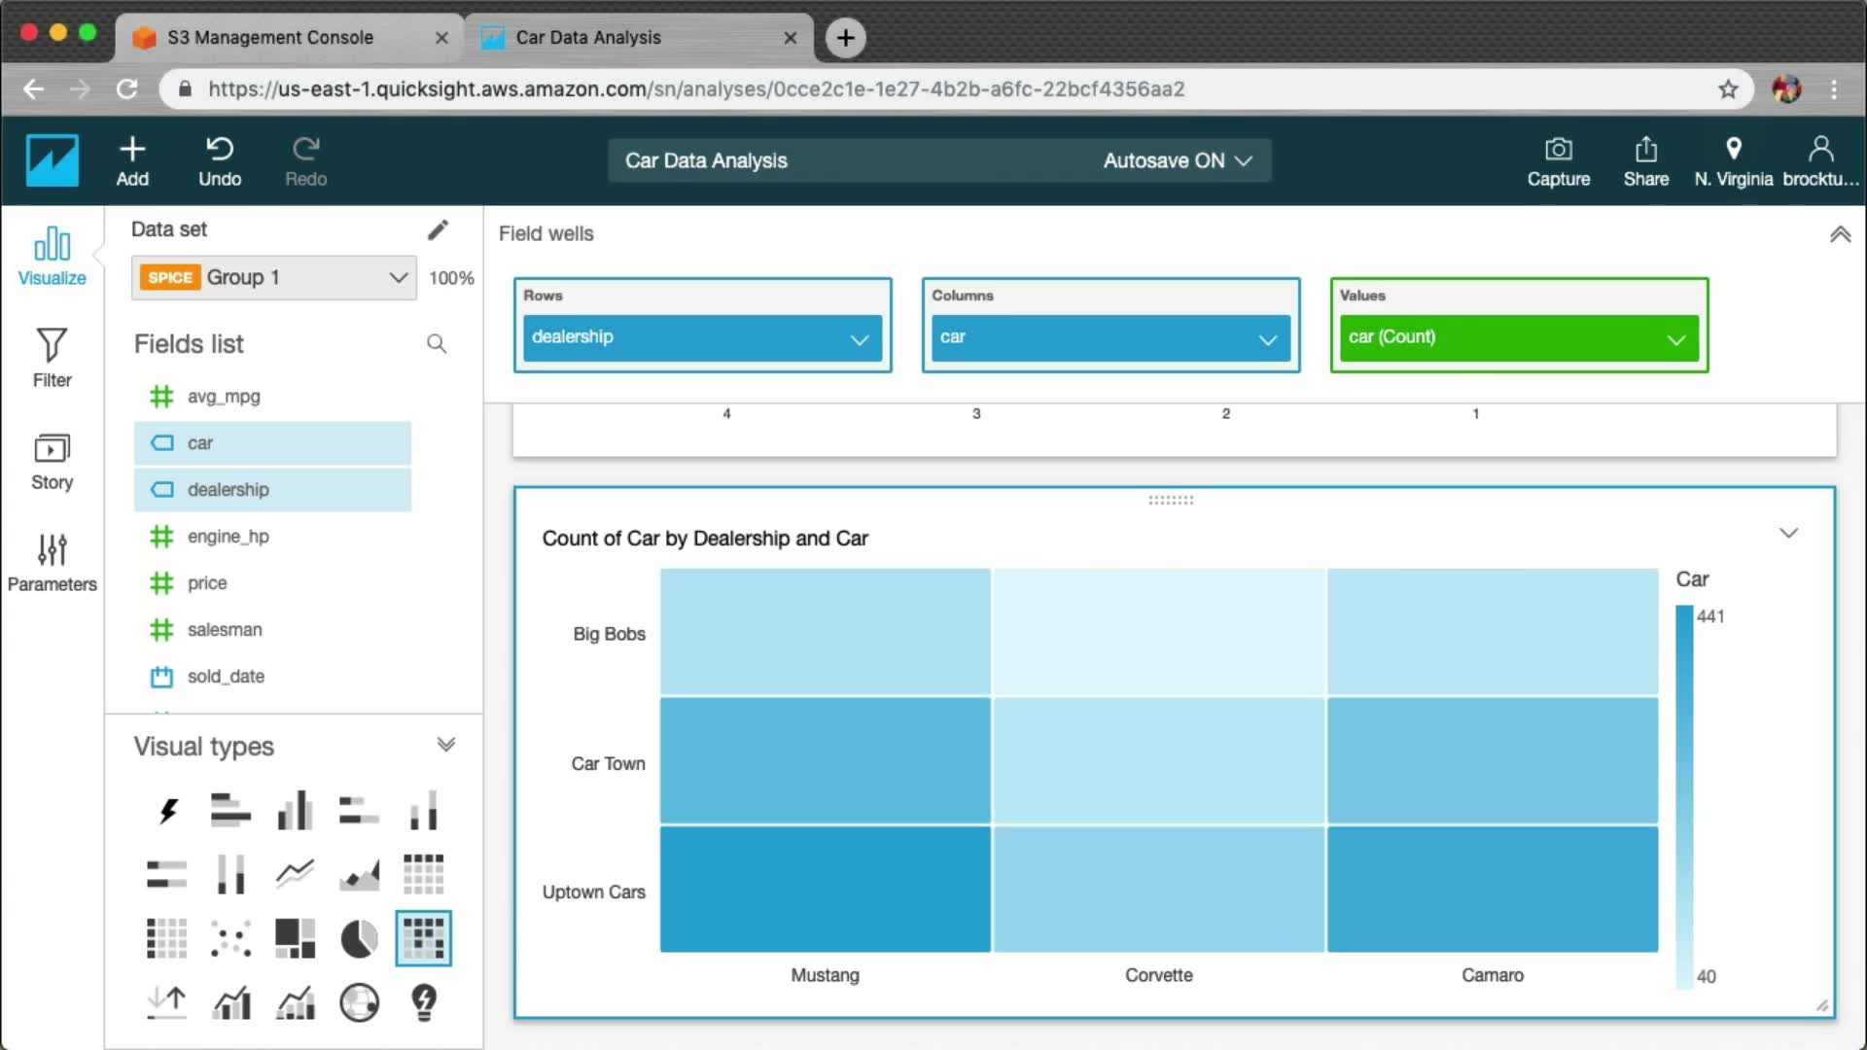Open the car (Count) Values dropdown
Image resolution: width=1867 pixels, height=1050 pixels.
click(x=1675, y=339)
